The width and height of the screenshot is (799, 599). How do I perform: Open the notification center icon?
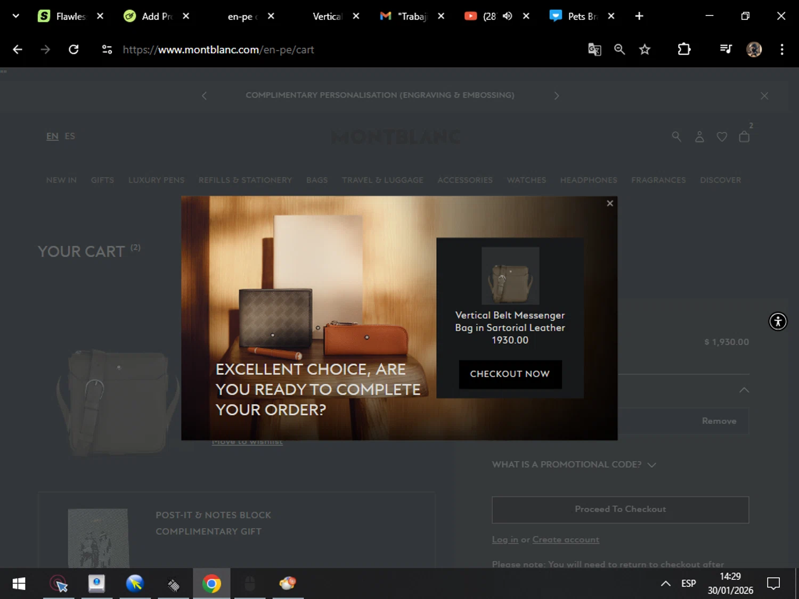tap(773, 584)
